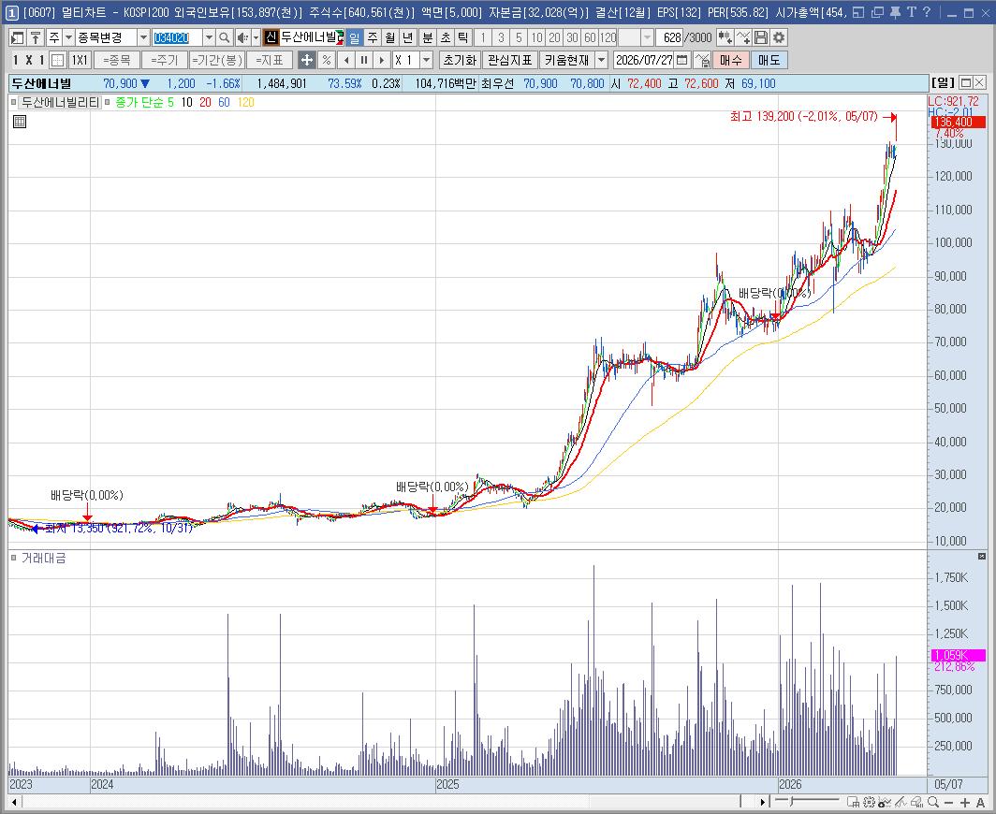The height and width of the screenshot is (814, 996).
Task: Click the 1X1 layout button
Action: [x=80, y=60]
